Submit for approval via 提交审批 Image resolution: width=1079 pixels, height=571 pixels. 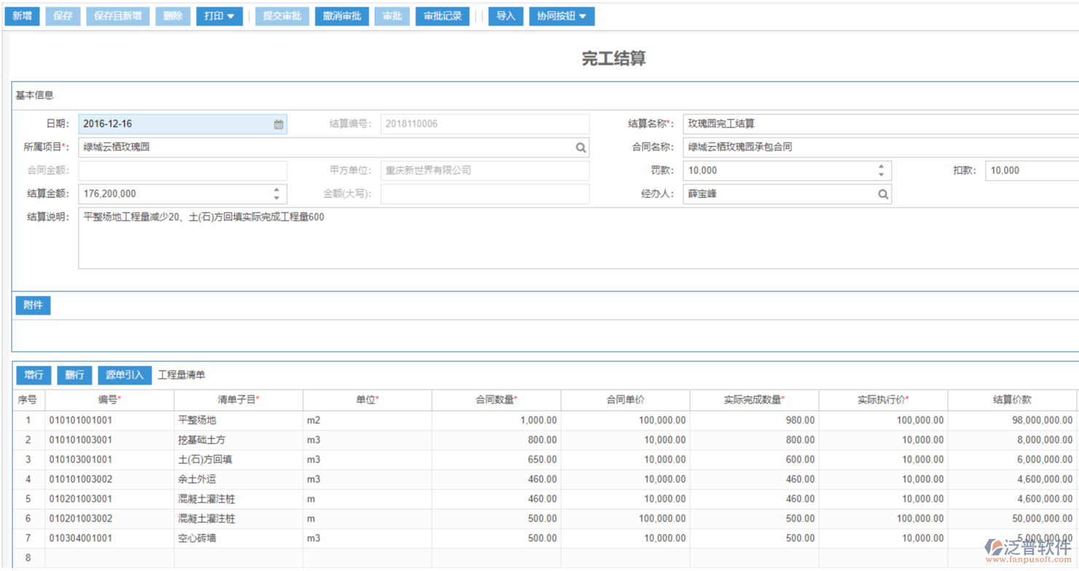point(282,16)
